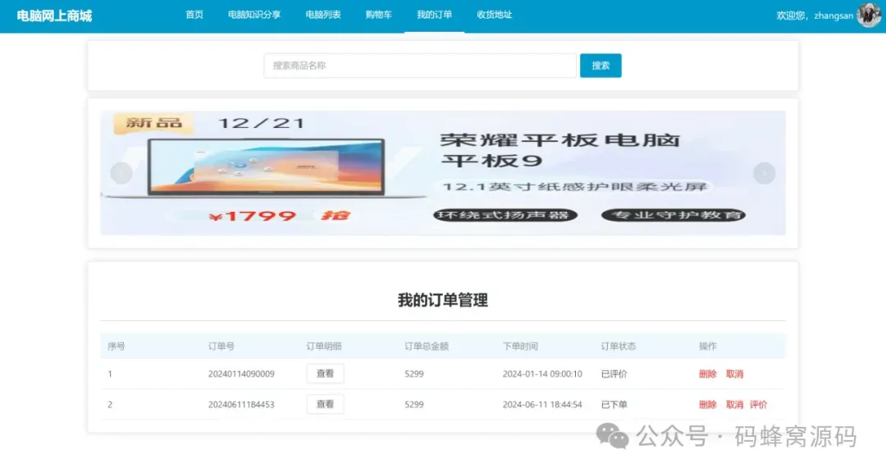Open the 荣耀平板电脑 promotional banner
The width and height of the screenshot is (886, 472).
(x=443, y=173)
